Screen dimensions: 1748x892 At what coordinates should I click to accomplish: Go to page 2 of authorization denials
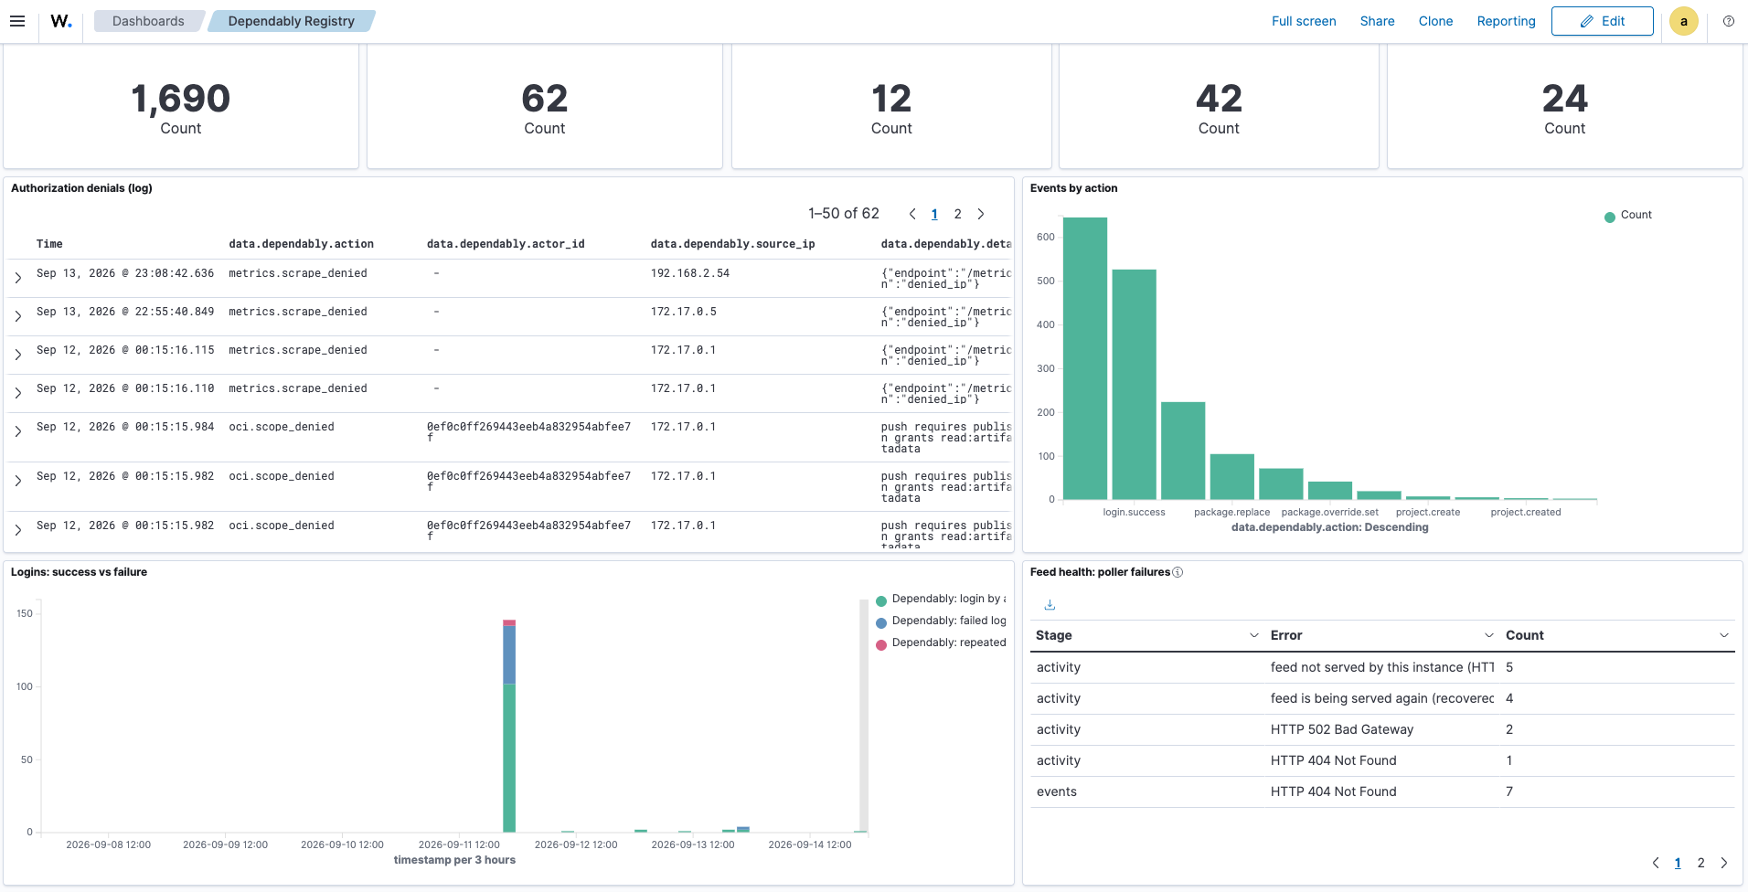coord(957,214)
